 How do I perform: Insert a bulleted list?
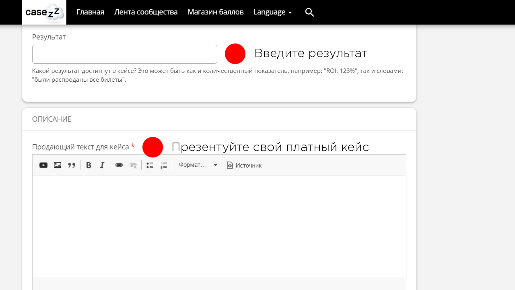coord(150,165)
